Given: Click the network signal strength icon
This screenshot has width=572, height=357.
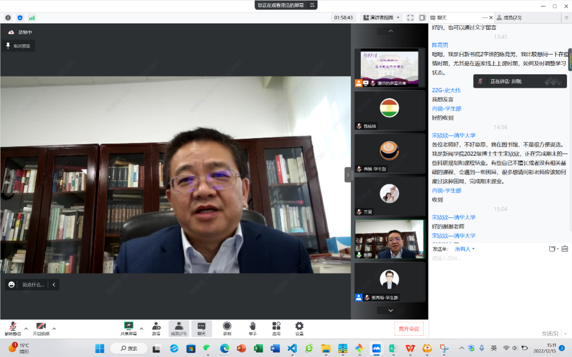Looking at the screenshot, I should click(32, 18).
